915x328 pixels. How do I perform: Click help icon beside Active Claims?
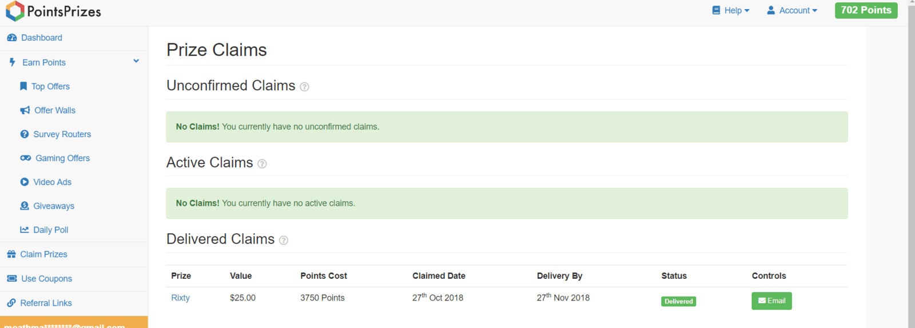click(262, 164)
